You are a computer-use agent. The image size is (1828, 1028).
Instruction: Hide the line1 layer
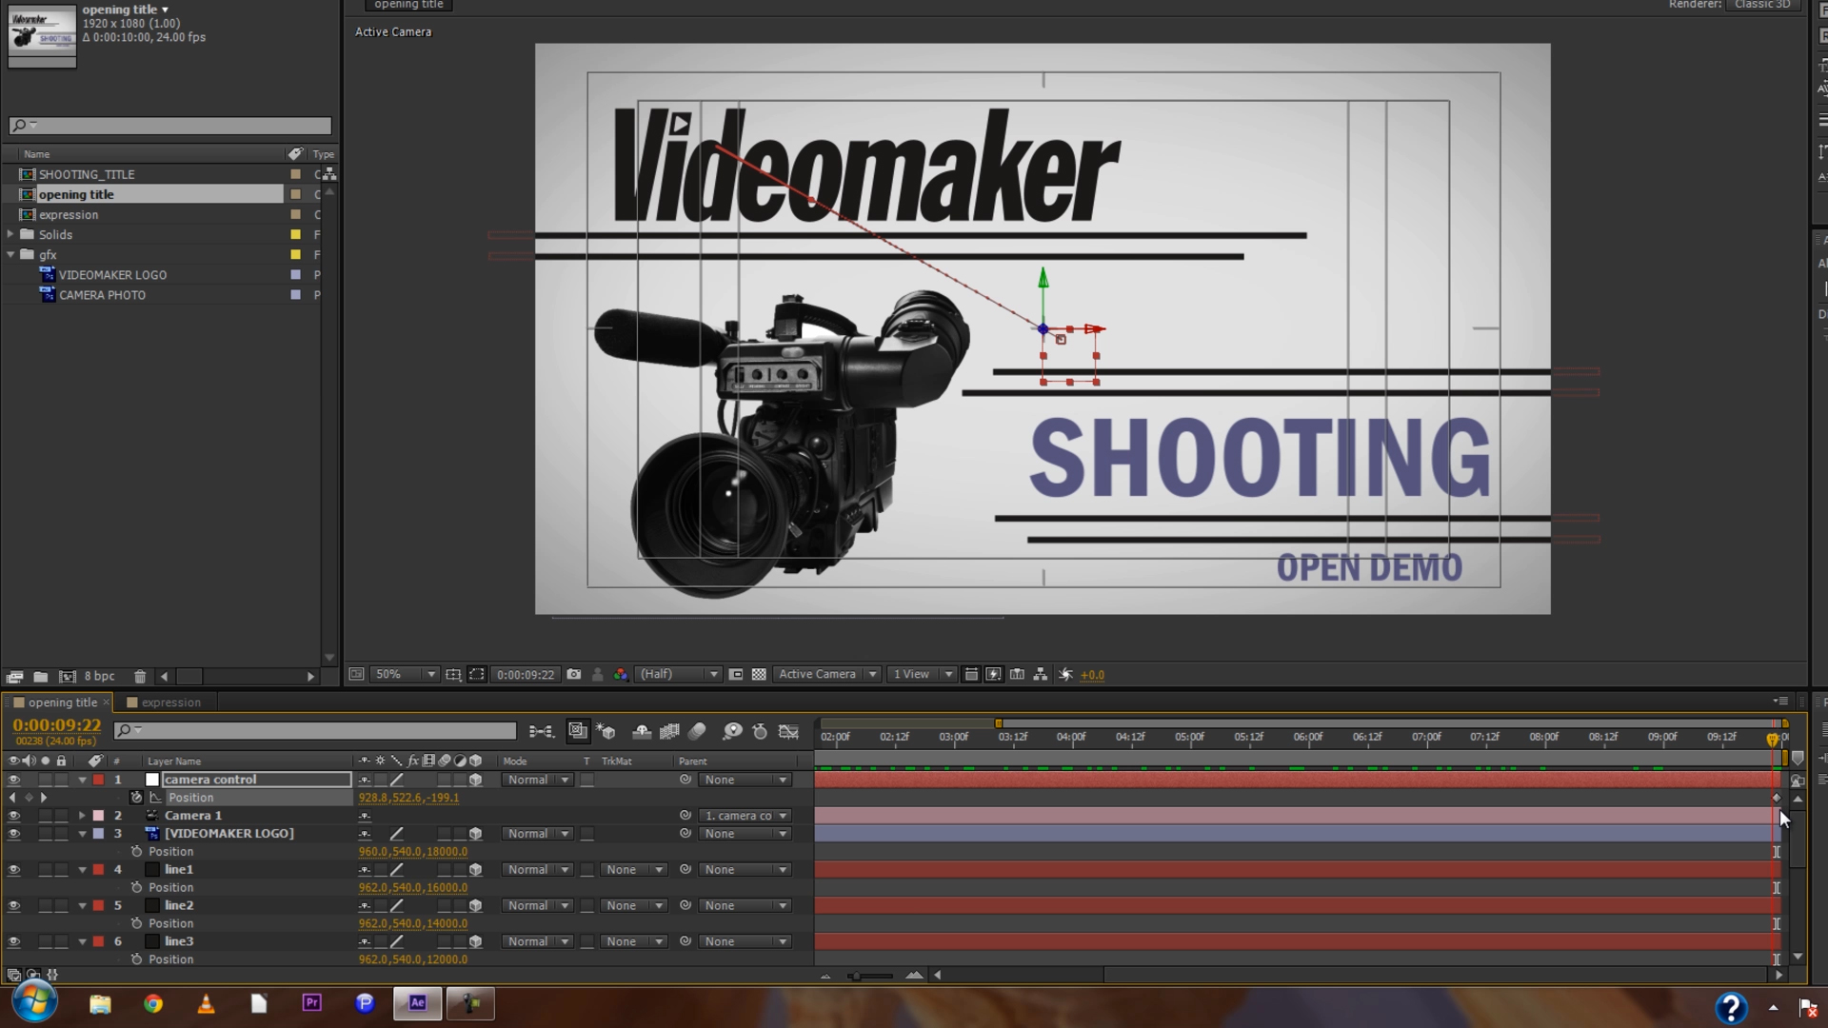coord(13,869)
